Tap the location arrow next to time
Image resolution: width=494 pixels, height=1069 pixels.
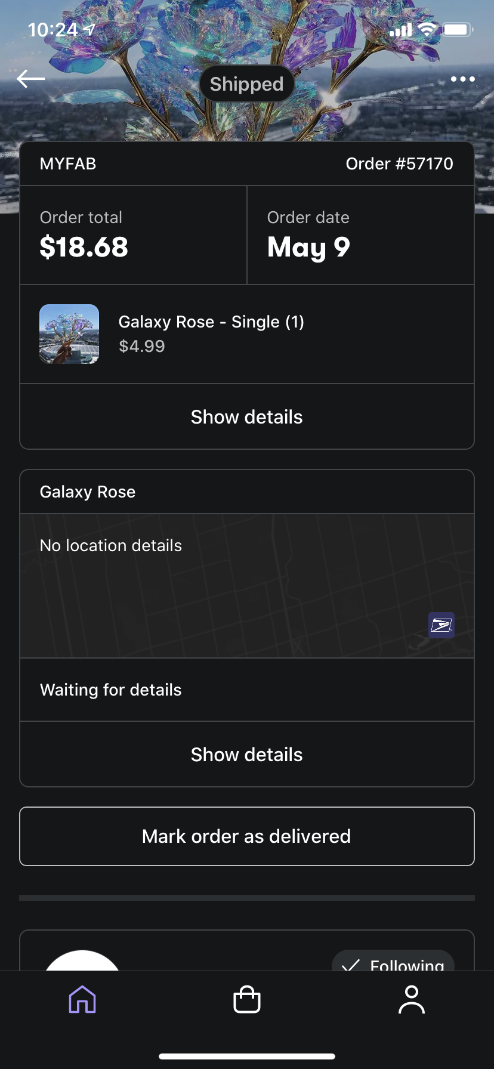pyautogui.click(x=89, y=29)
